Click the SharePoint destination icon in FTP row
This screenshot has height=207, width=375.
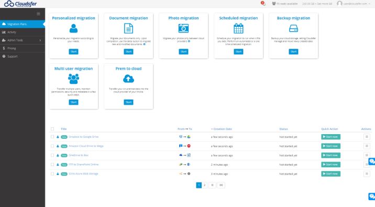pos(189,165)
